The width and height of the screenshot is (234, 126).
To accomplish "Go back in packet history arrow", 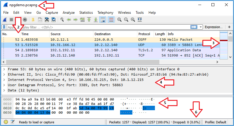I will pyautogui.click(x=69, y=20).
